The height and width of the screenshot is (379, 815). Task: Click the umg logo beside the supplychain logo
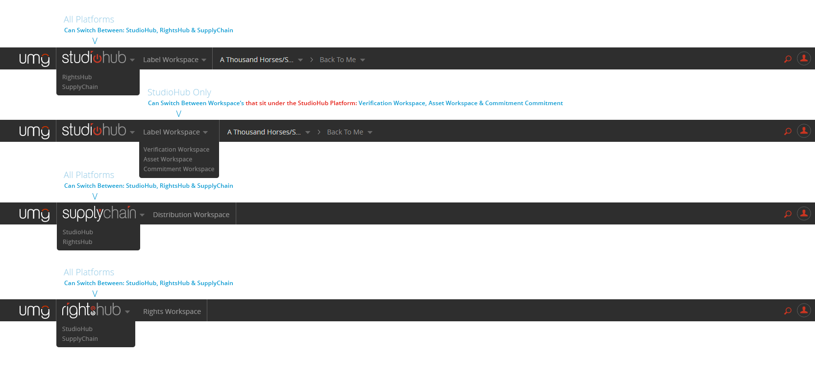pyautogui.click(x=34, y=214)
